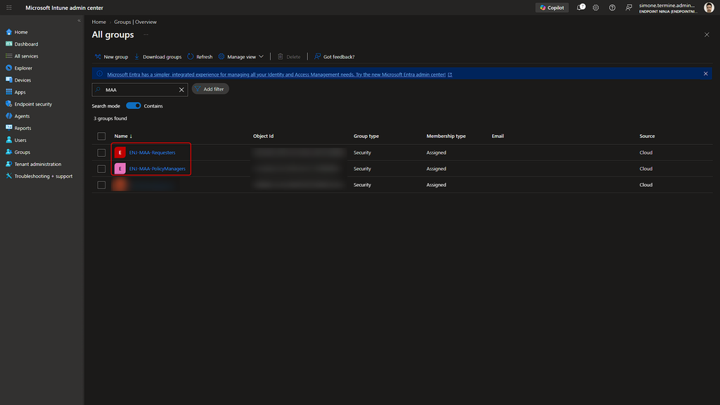Go to Home breadcrumb link

98,22
